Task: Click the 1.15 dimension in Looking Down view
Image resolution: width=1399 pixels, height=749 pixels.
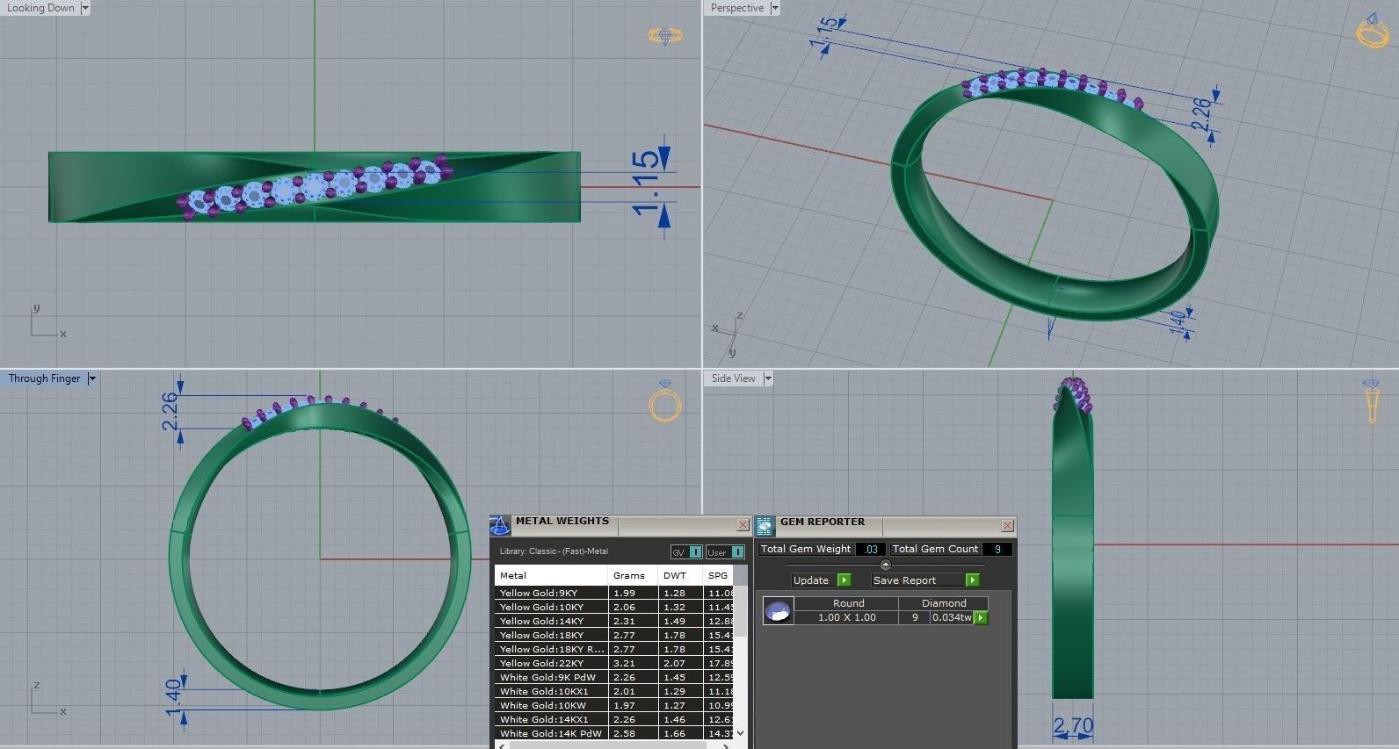Action: (x=645, y=184)
